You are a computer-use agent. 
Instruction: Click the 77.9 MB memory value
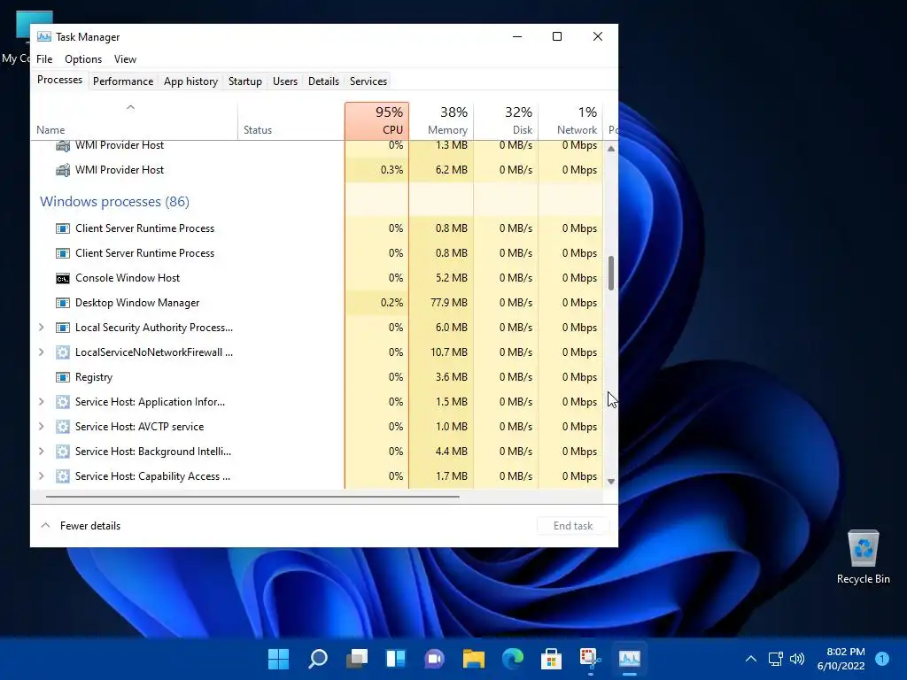tap(449, 303)
